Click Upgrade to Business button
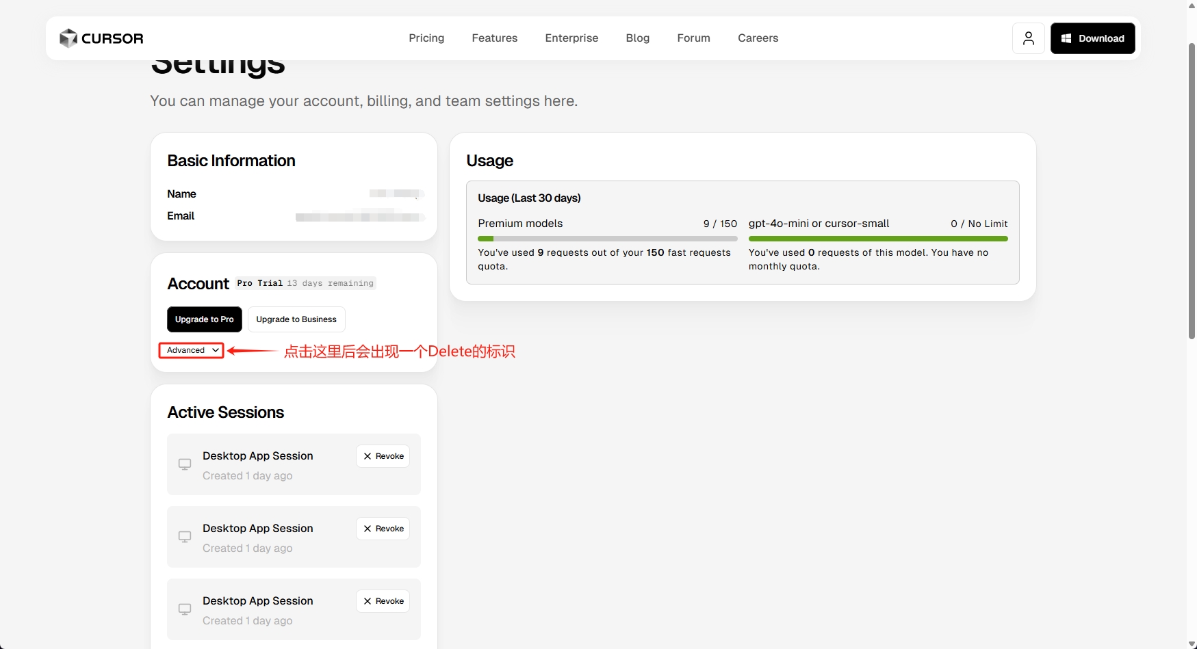Viewport: 1197px width, 649px height. click(296, 319)
